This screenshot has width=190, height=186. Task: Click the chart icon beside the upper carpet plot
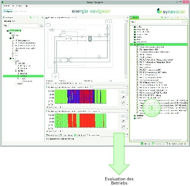123,92
